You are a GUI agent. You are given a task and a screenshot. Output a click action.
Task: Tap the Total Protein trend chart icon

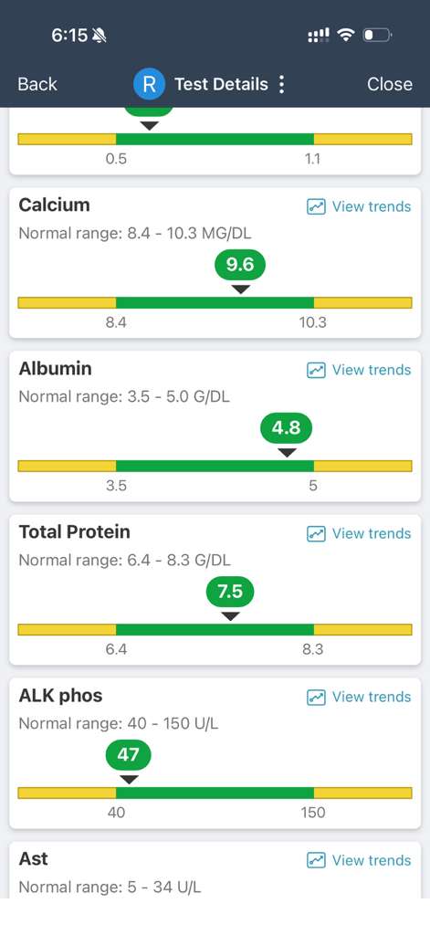(x=316, y=533)
